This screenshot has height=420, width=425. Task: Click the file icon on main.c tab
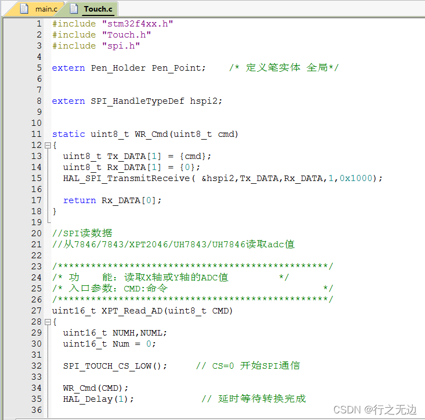pyautogui.click(x=24, y=9)
